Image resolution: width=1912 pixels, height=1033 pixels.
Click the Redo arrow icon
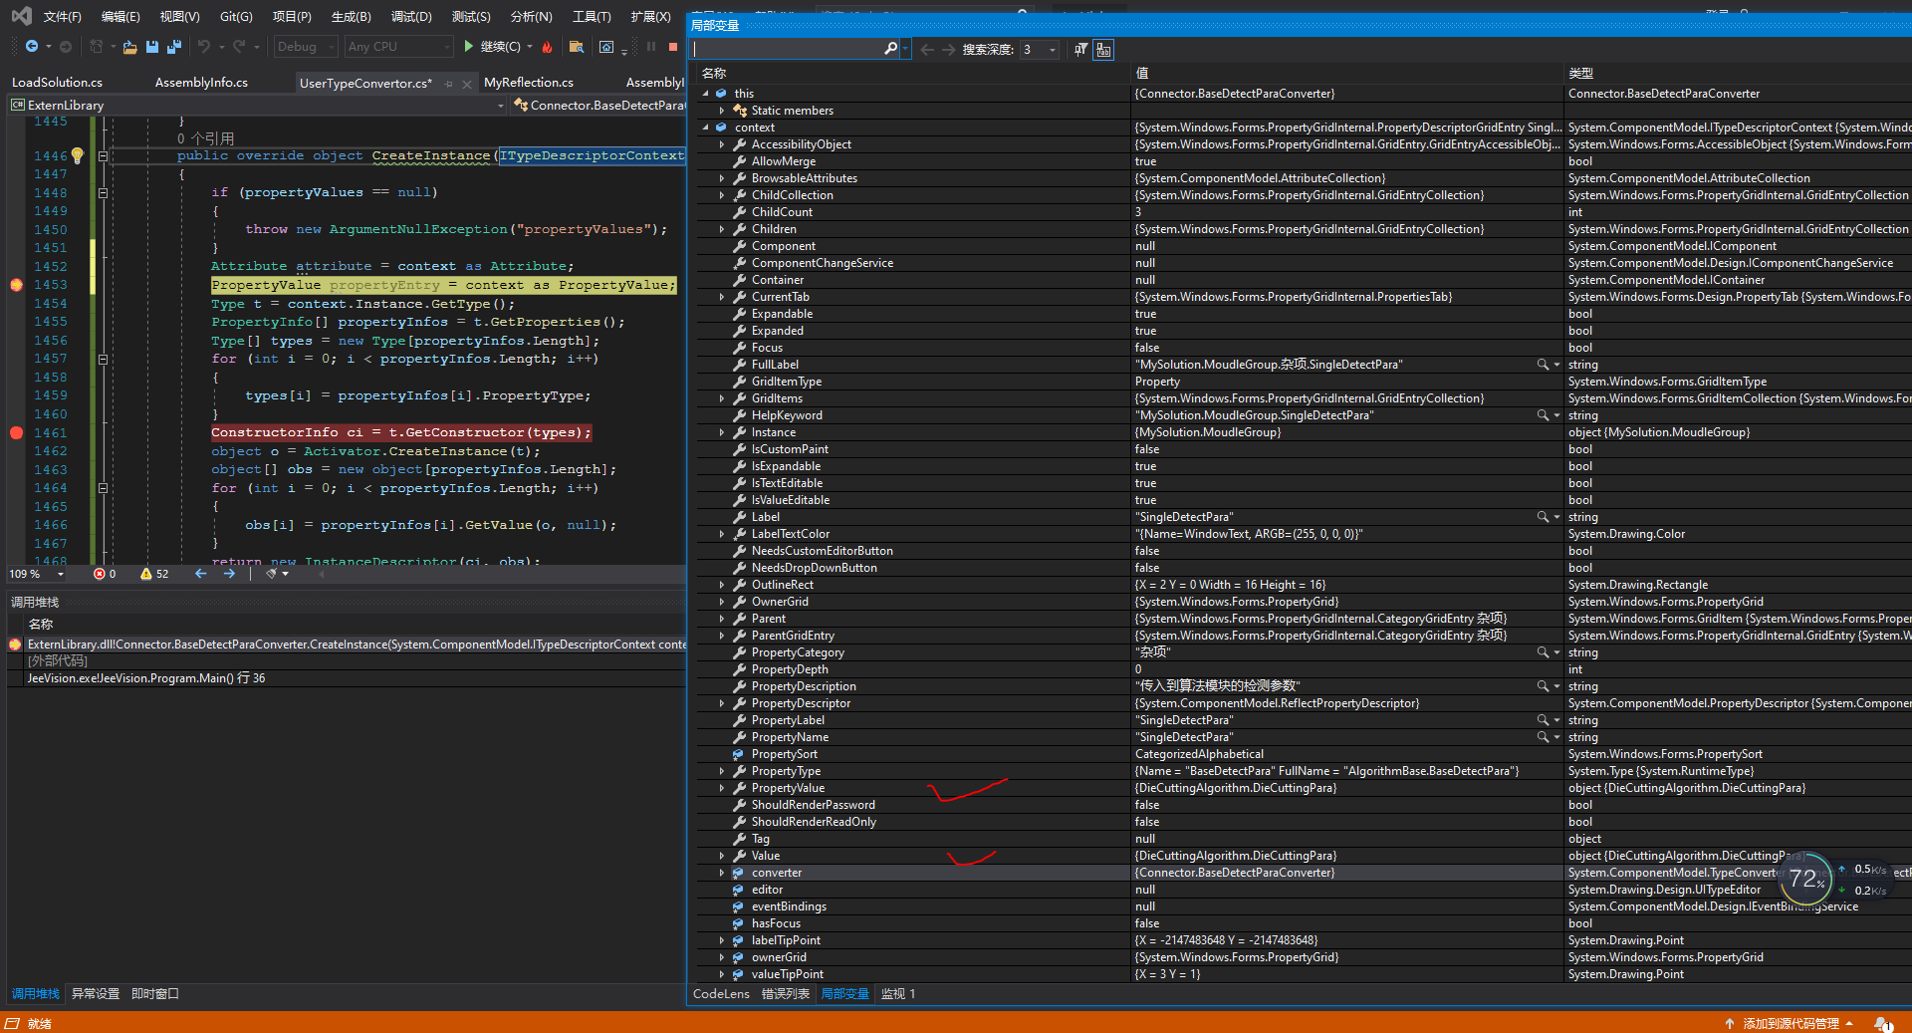coord(239,47)
